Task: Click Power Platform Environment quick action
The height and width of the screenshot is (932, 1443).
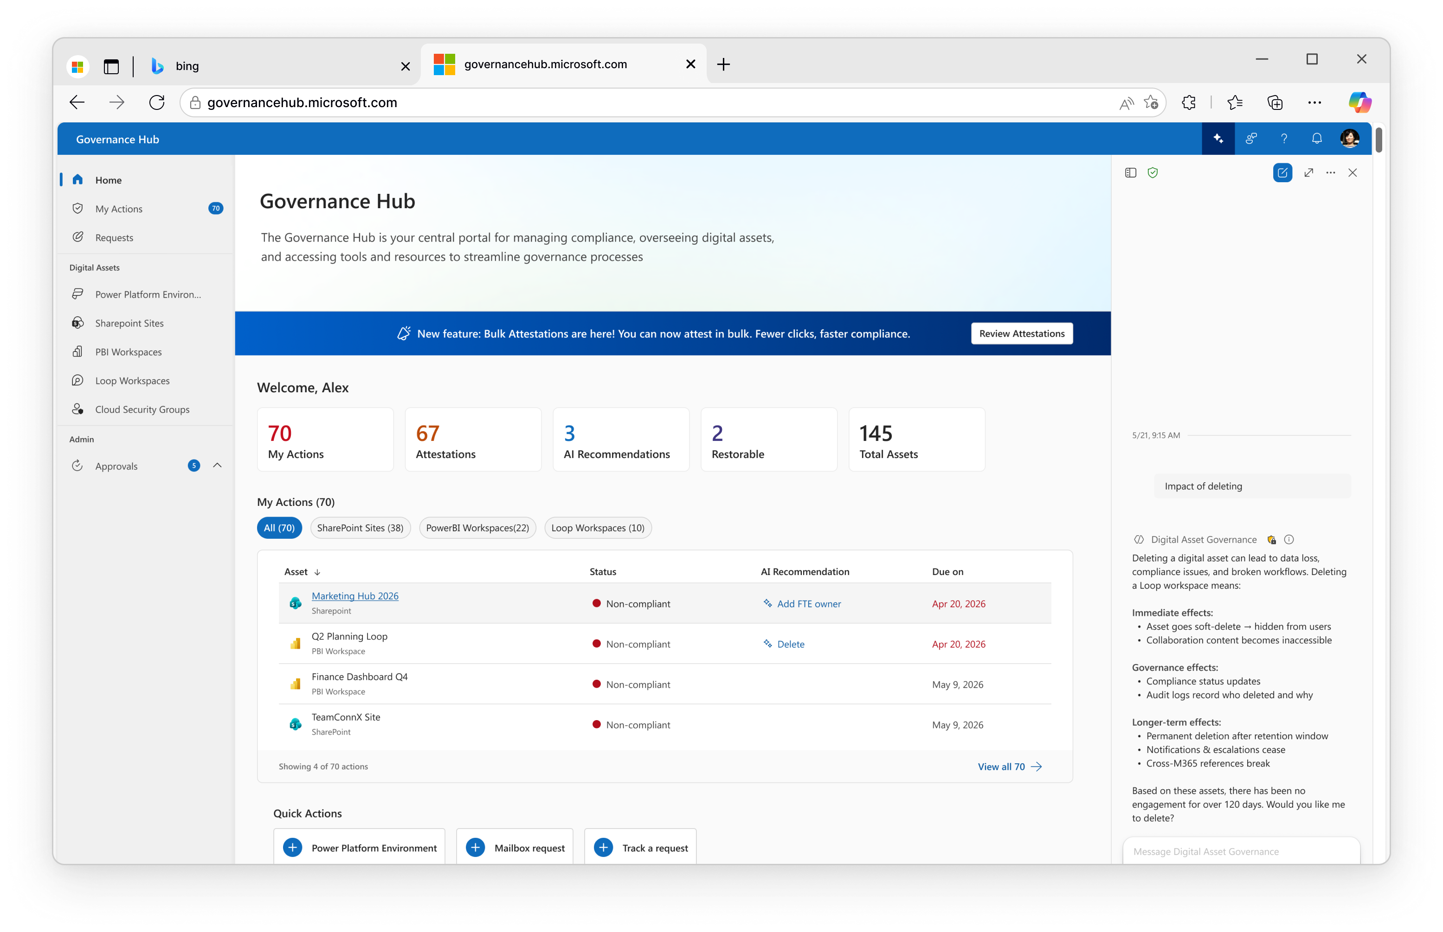Action: click(359, 847)
